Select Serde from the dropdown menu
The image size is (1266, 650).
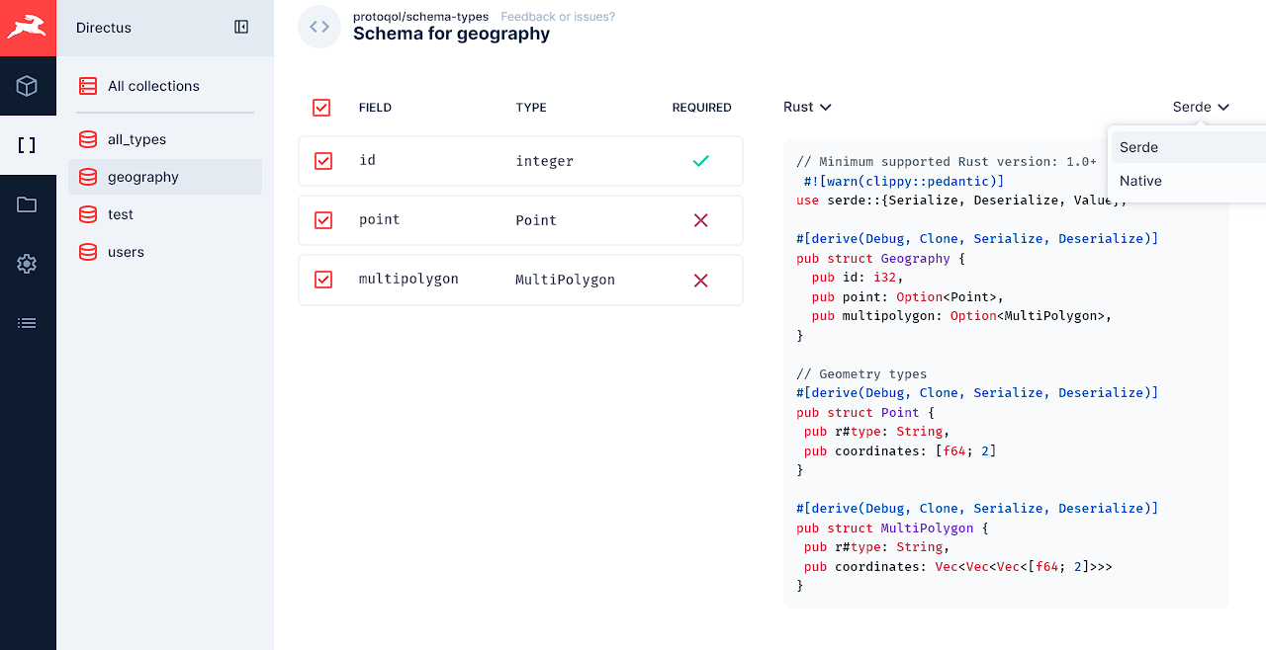[1189, 147]
